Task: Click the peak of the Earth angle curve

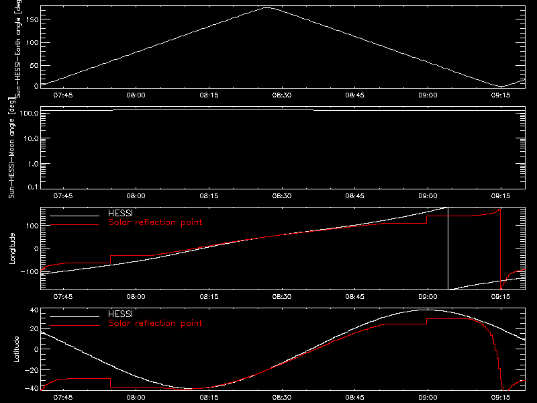Action: [266, 7]
